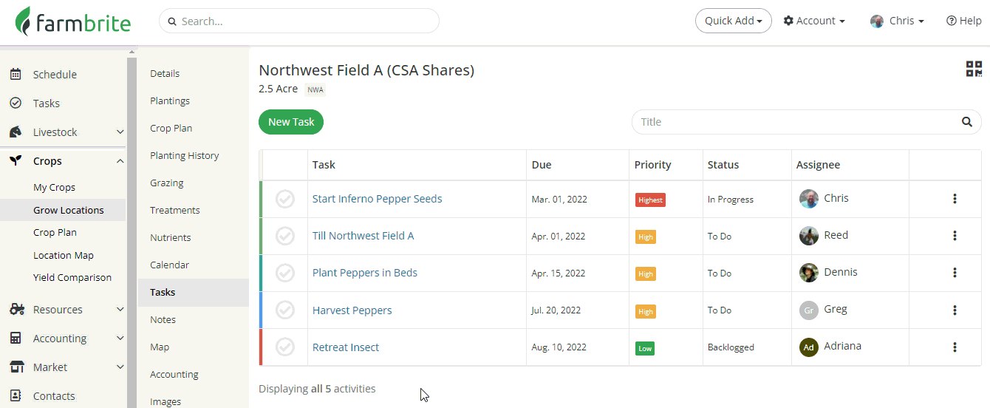This screenshot has width=990, height=408.
Task: Mark Start Inferno Pepper Seeds complete
Action: tap(285, 199)
